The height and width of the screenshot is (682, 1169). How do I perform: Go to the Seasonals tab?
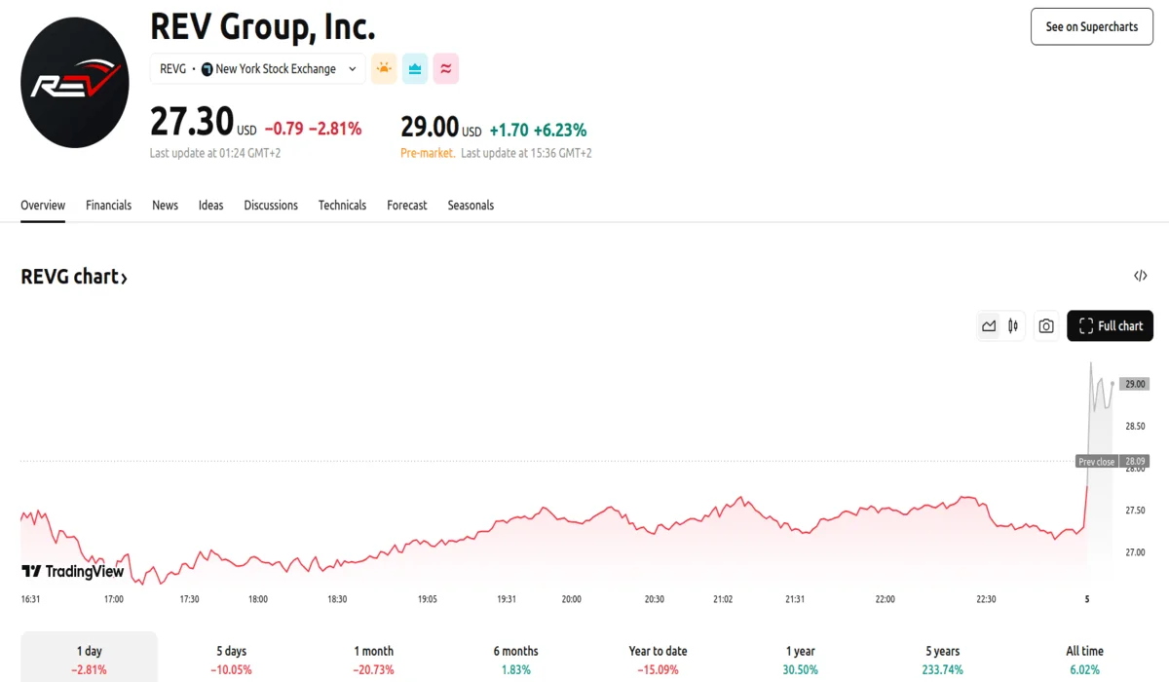click(471, 206)
